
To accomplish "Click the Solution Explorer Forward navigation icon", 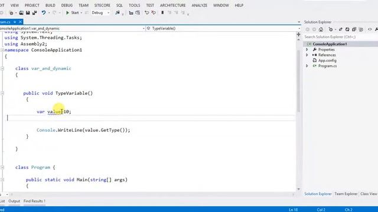I will (x=314, y=29).
